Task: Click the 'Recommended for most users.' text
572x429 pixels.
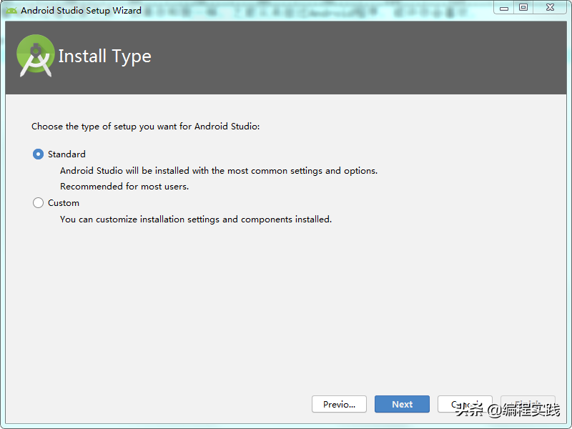Action: coord(124,187)
